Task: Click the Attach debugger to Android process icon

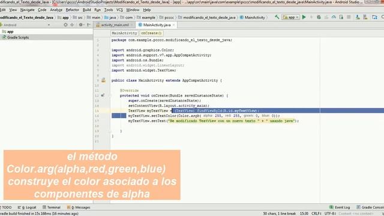Action: pyautogui.click(x=341, y=17)
